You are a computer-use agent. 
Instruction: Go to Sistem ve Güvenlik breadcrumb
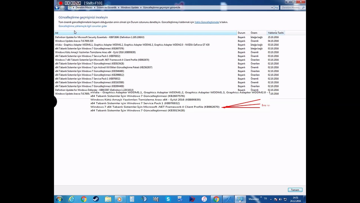(107, 8)
